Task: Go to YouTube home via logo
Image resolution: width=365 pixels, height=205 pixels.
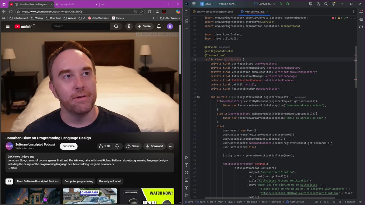Action: (x=24, y=26)
